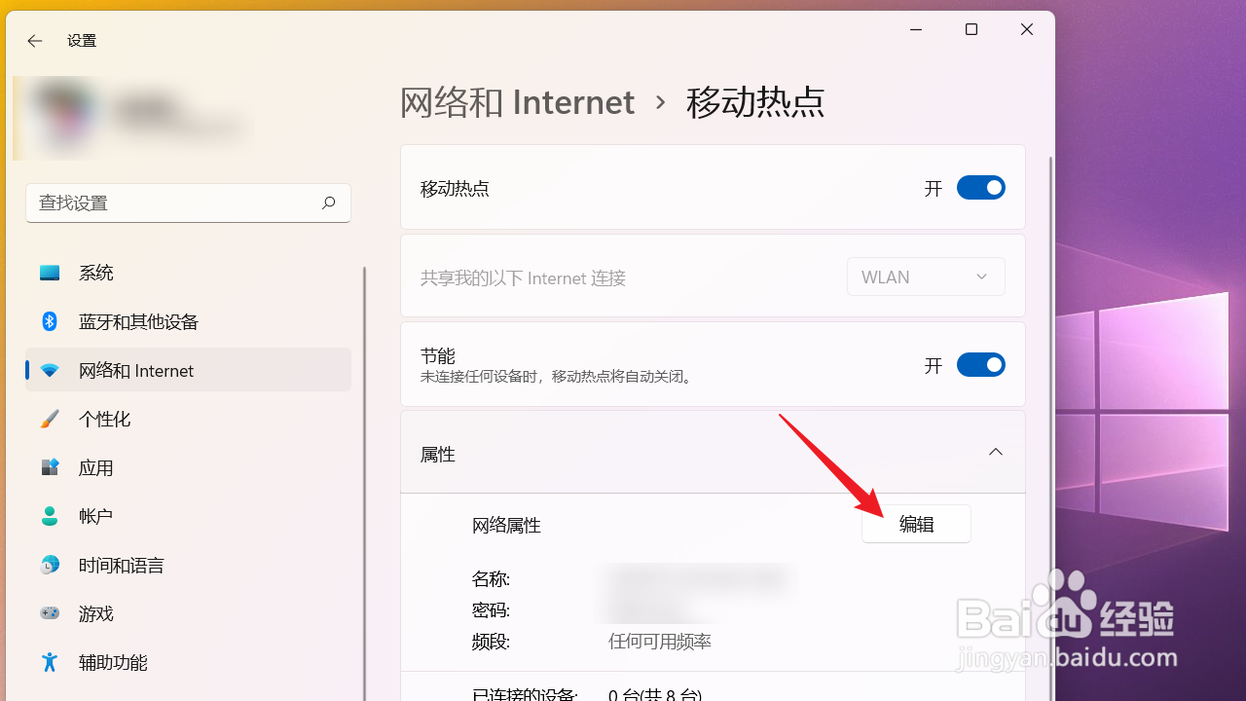Image resolution: width=1246 pixels, height=701 pixels.
Task: Click the 移动热点 breadcrumb title
Action: (755, 101)
